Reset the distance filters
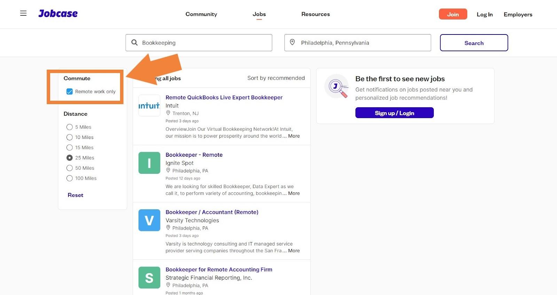 76,195
